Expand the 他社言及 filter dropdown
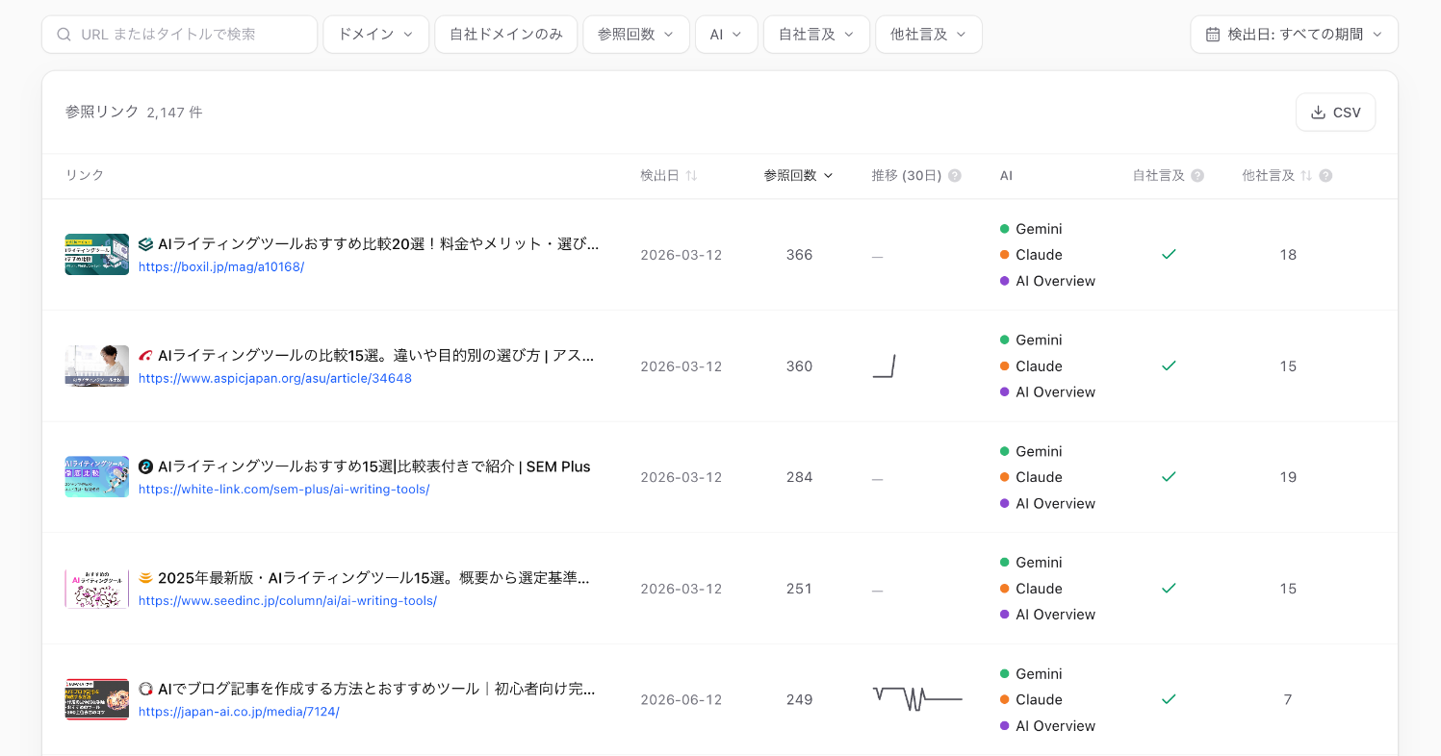The image size is (1441, 756). 929,35
